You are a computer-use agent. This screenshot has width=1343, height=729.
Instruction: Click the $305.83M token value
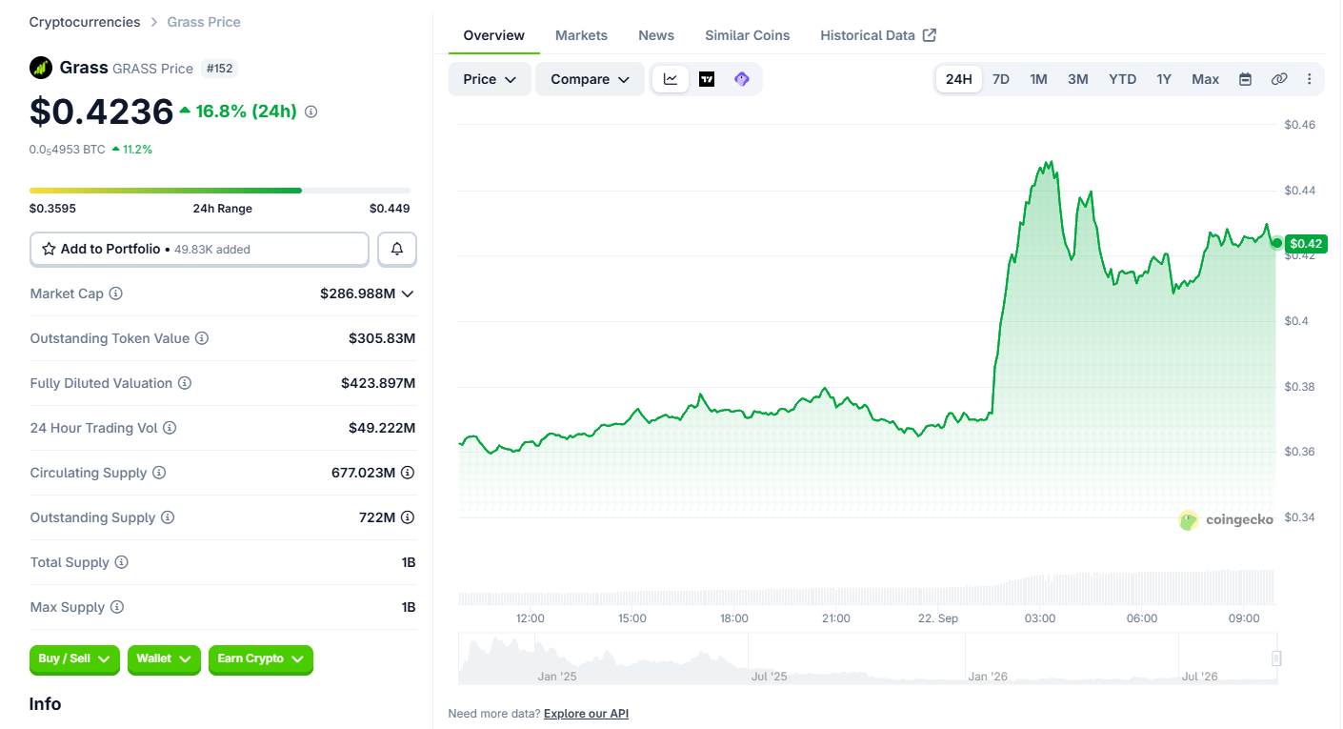382,338
